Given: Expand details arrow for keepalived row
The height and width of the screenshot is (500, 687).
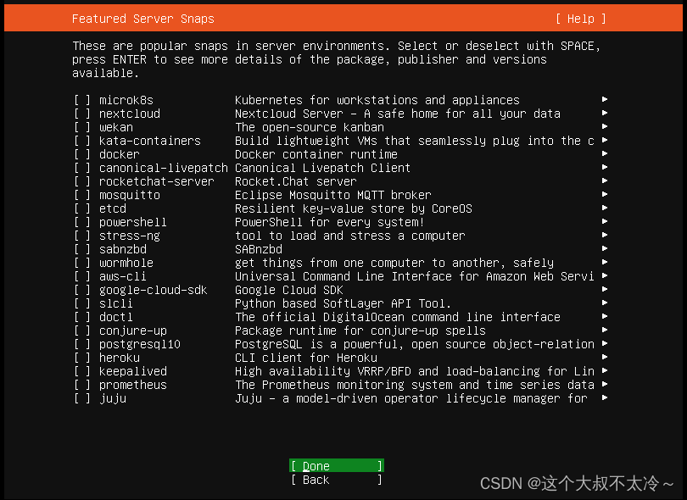Looking at the screenshot, I should (605, 371).
